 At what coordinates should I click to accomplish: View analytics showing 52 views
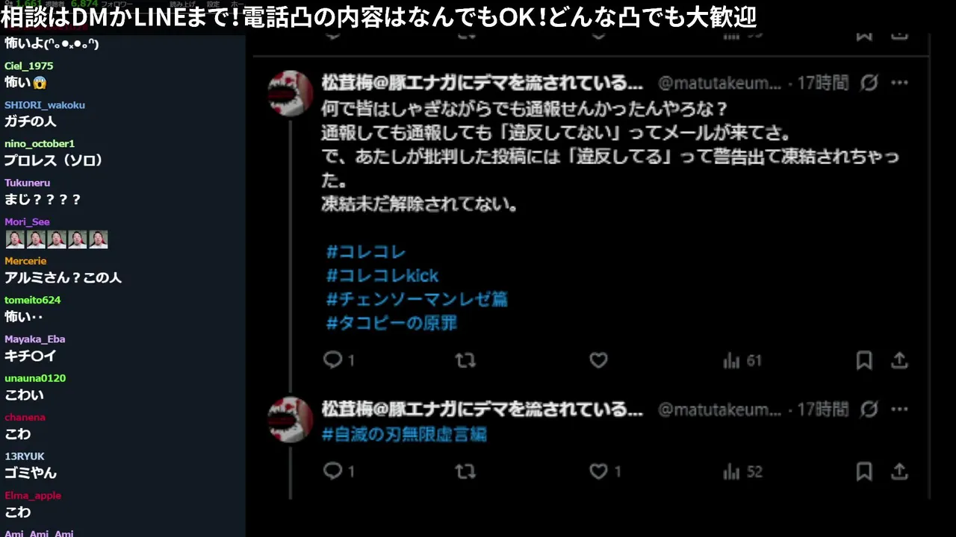[742, 472]
